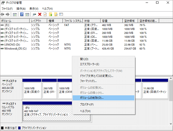173x131 pixels.
Task: Click the black 未割り当て legend swatch
Action: [x=2, y=128]
